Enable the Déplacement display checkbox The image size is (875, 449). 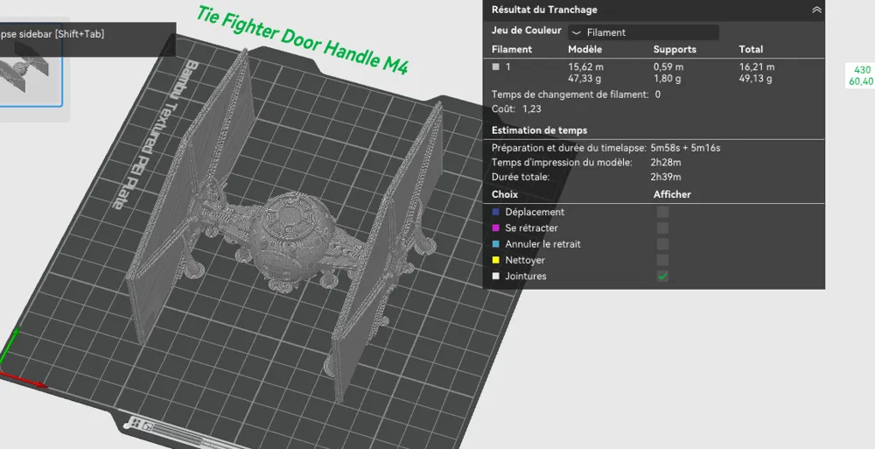click(x=662, y=212)
